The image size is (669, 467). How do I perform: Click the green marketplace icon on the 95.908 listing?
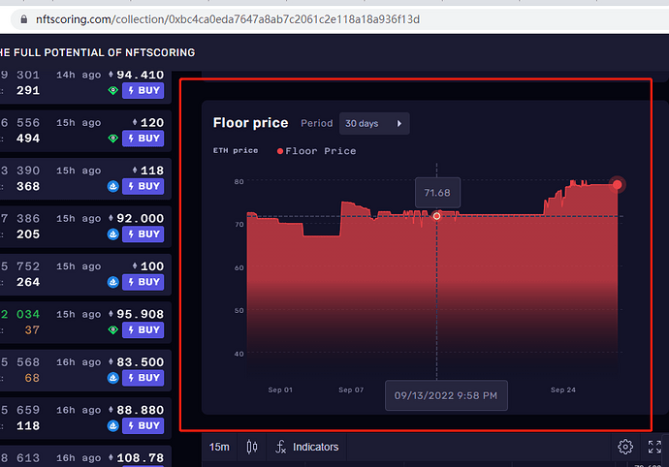[x=113, y=330]
